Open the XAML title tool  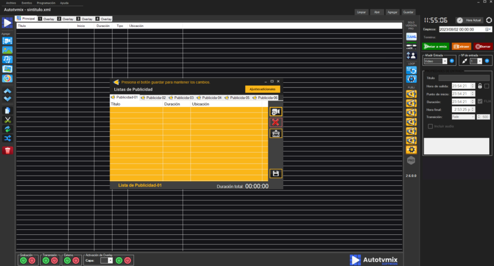(x=412, y=37)
